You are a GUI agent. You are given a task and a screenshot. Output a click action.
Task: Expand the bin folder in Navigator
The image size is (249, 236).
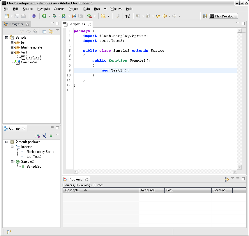12,42
